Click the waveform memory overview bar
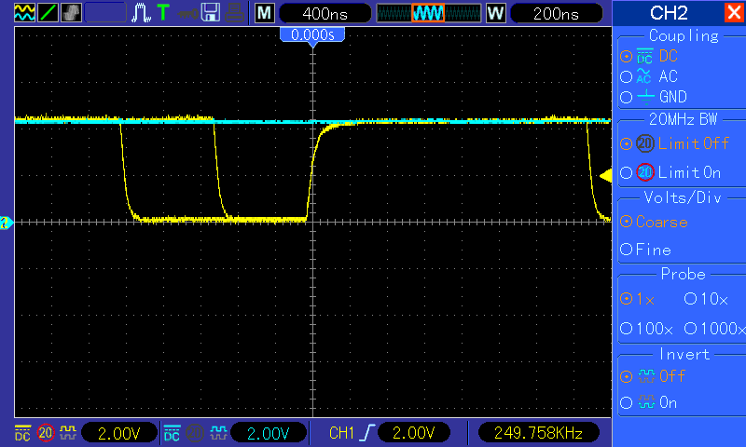Image resolution: width=746 pixels, height=447 pixels. pyautogui.click(x=429, y=13)
